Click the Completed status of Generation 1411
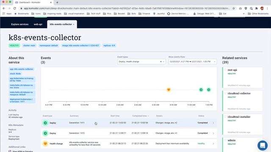Image resolution: width=271 pixels, height=152 pixels. [x=202, y=123]
